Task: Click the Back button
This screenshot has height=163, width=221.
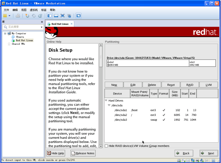Action: click(184, 153)
